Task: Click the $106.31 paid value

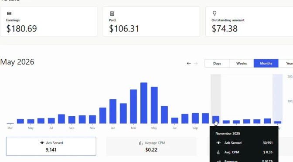Action: tap(124, 29)
